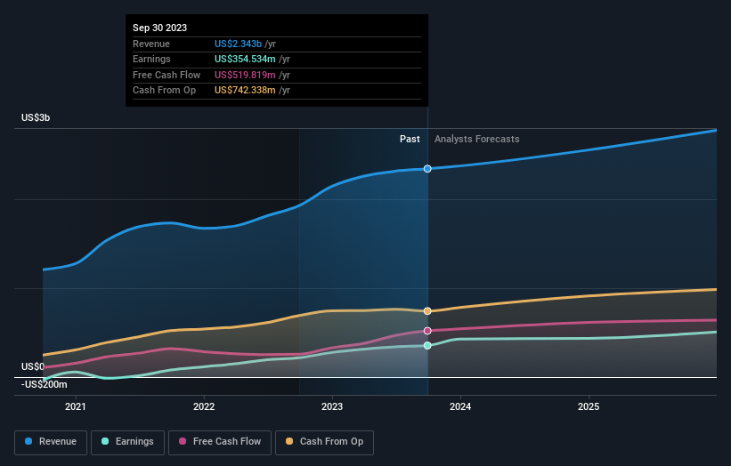Toggle the Earnings legend button

click(127, 442)
